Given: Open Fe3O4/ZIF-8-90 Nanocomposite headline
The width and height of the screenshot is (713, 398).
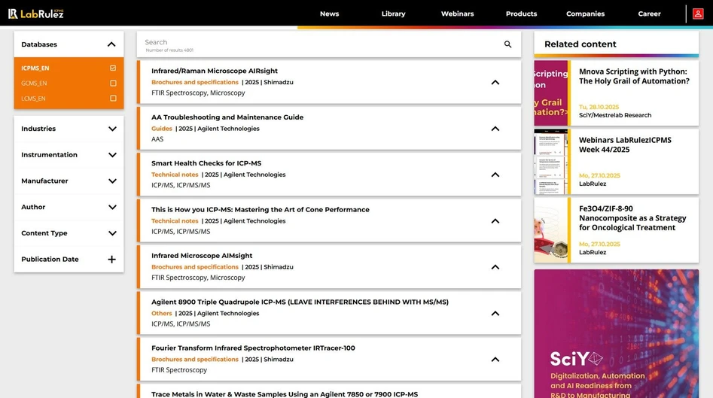Looking at the screenshot, I should [632, 218].
